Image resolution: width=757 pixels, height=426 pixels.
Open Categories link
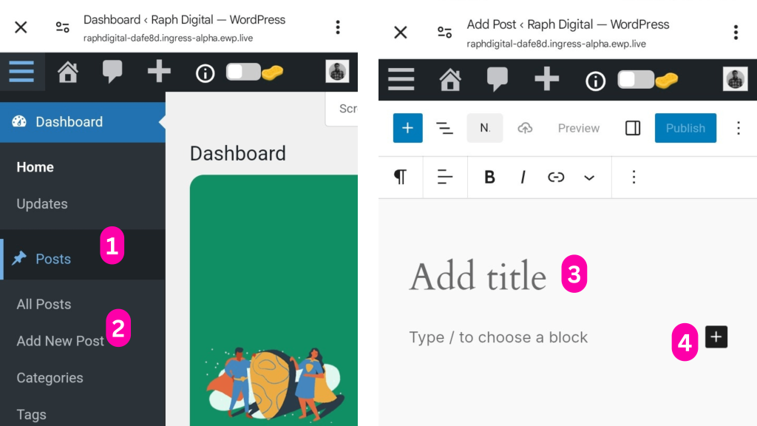[50, 378]
